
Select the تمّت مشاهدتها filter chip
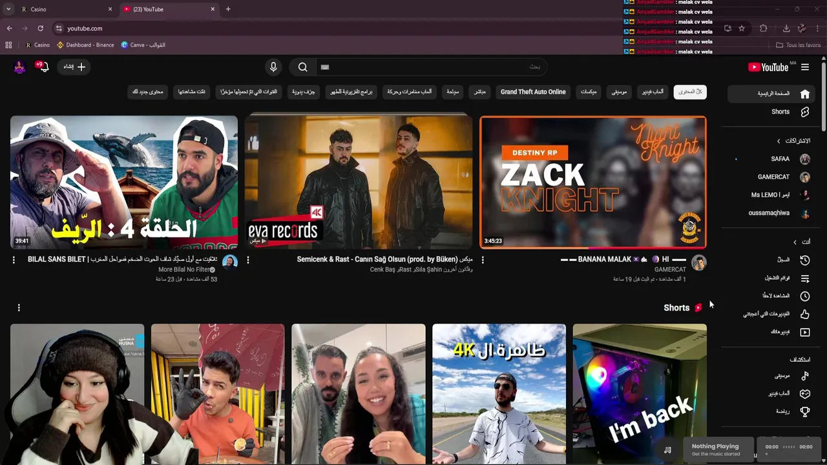tap(192, 92)
